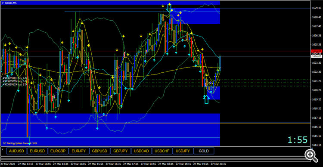Image resolution: width=323 pixels, height=167 pixels.
Task: Choose the USDCAD symbol button
Action: tap(141, 151)
